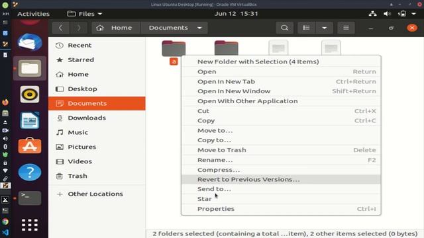Open the Activities overview

tap(34, 14)
